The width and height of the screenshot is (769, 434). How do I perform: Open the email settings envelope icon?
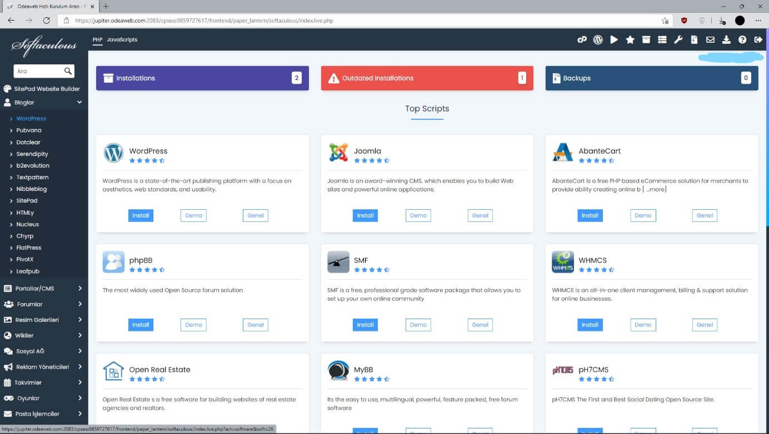tap(710, 39)
